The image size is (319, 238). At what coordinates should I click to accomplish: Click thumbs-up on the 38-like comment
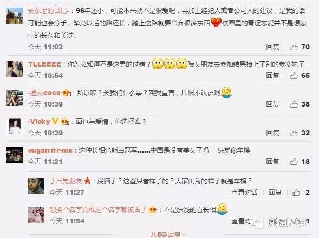(x=294, y=104)
